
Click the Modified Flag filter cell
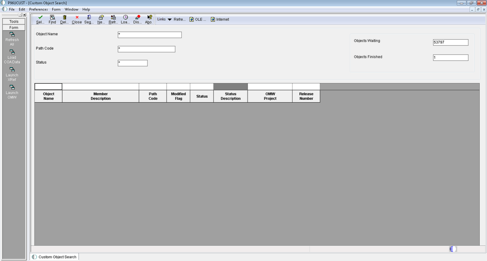tap(178, 87)
